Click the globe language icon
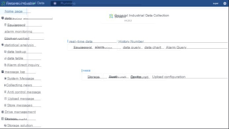The height and width of the screenshot is (129, 229). coord(225,3)
